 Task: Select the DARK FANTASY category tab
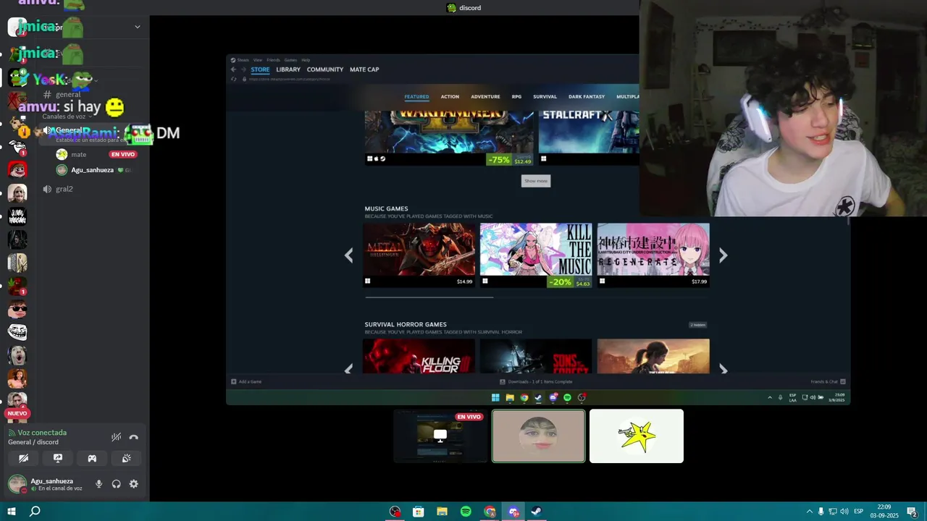pyautogui.click(x=587, y=96)
